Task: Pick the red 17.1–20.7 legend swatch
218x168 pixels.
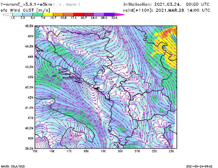Action: coord(78,14)
